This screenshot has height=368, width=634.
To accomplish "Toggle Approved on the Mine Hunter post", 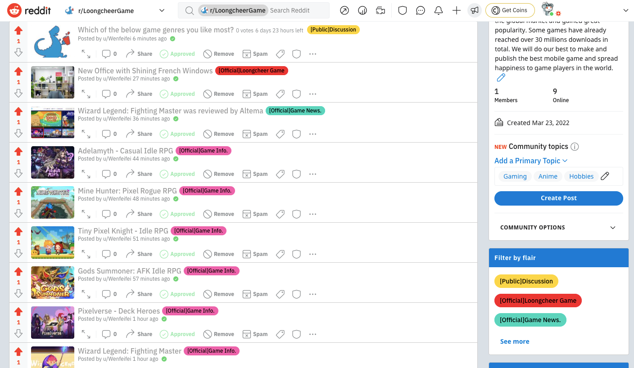I will tap(177, 214).
